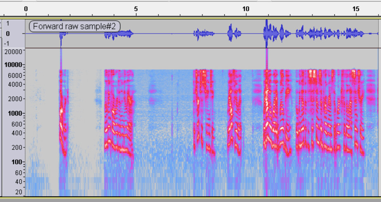Click the 200 label on the frequency scale
381x202 pixels.
[x=17, y=147]
